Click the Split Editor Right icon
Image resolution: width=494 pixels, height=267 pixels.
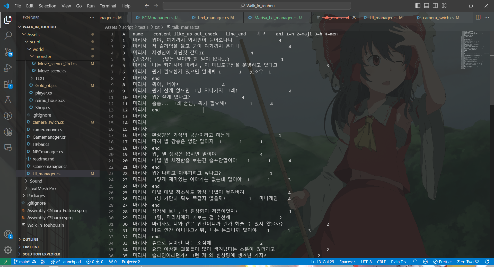(478, 17)
